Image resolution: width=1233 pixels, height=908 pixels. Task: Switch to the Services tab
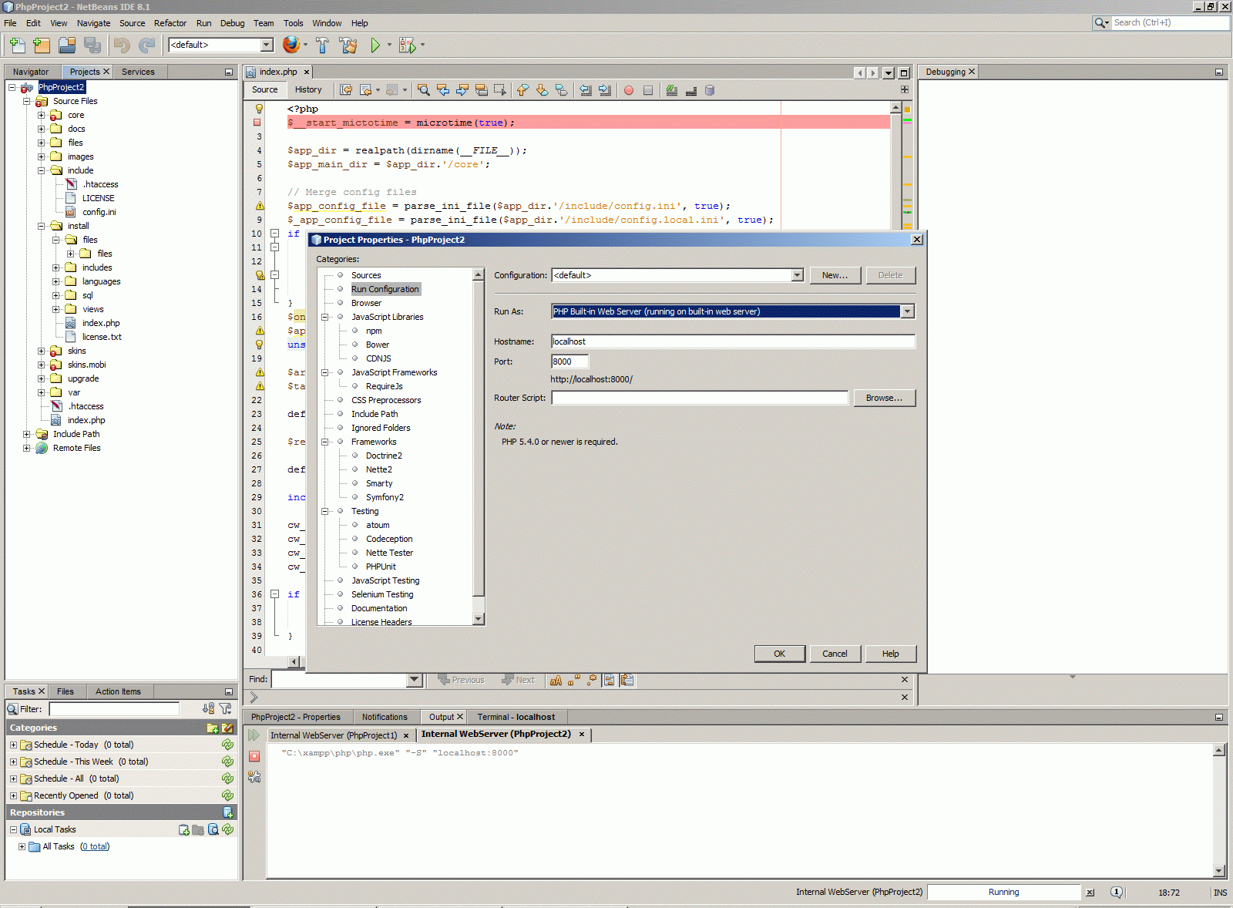[138, 72]
